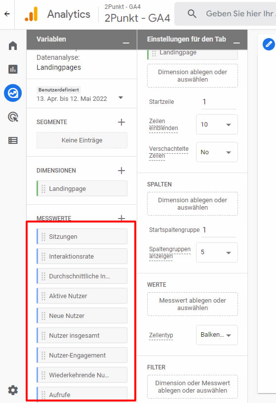Open Advertising cursor icon in sidebar
Image resolution: width=276 pixels, height=403 pixels.
point(13,117)
